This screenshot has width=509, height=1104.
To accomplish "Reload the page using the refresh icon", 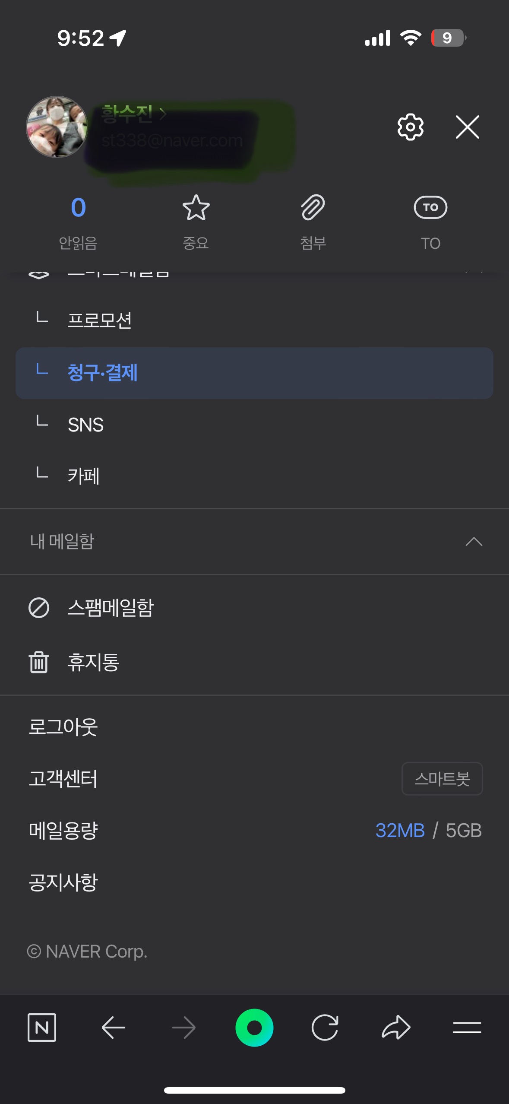I will pyautogui.click(x=325, y=1028).
